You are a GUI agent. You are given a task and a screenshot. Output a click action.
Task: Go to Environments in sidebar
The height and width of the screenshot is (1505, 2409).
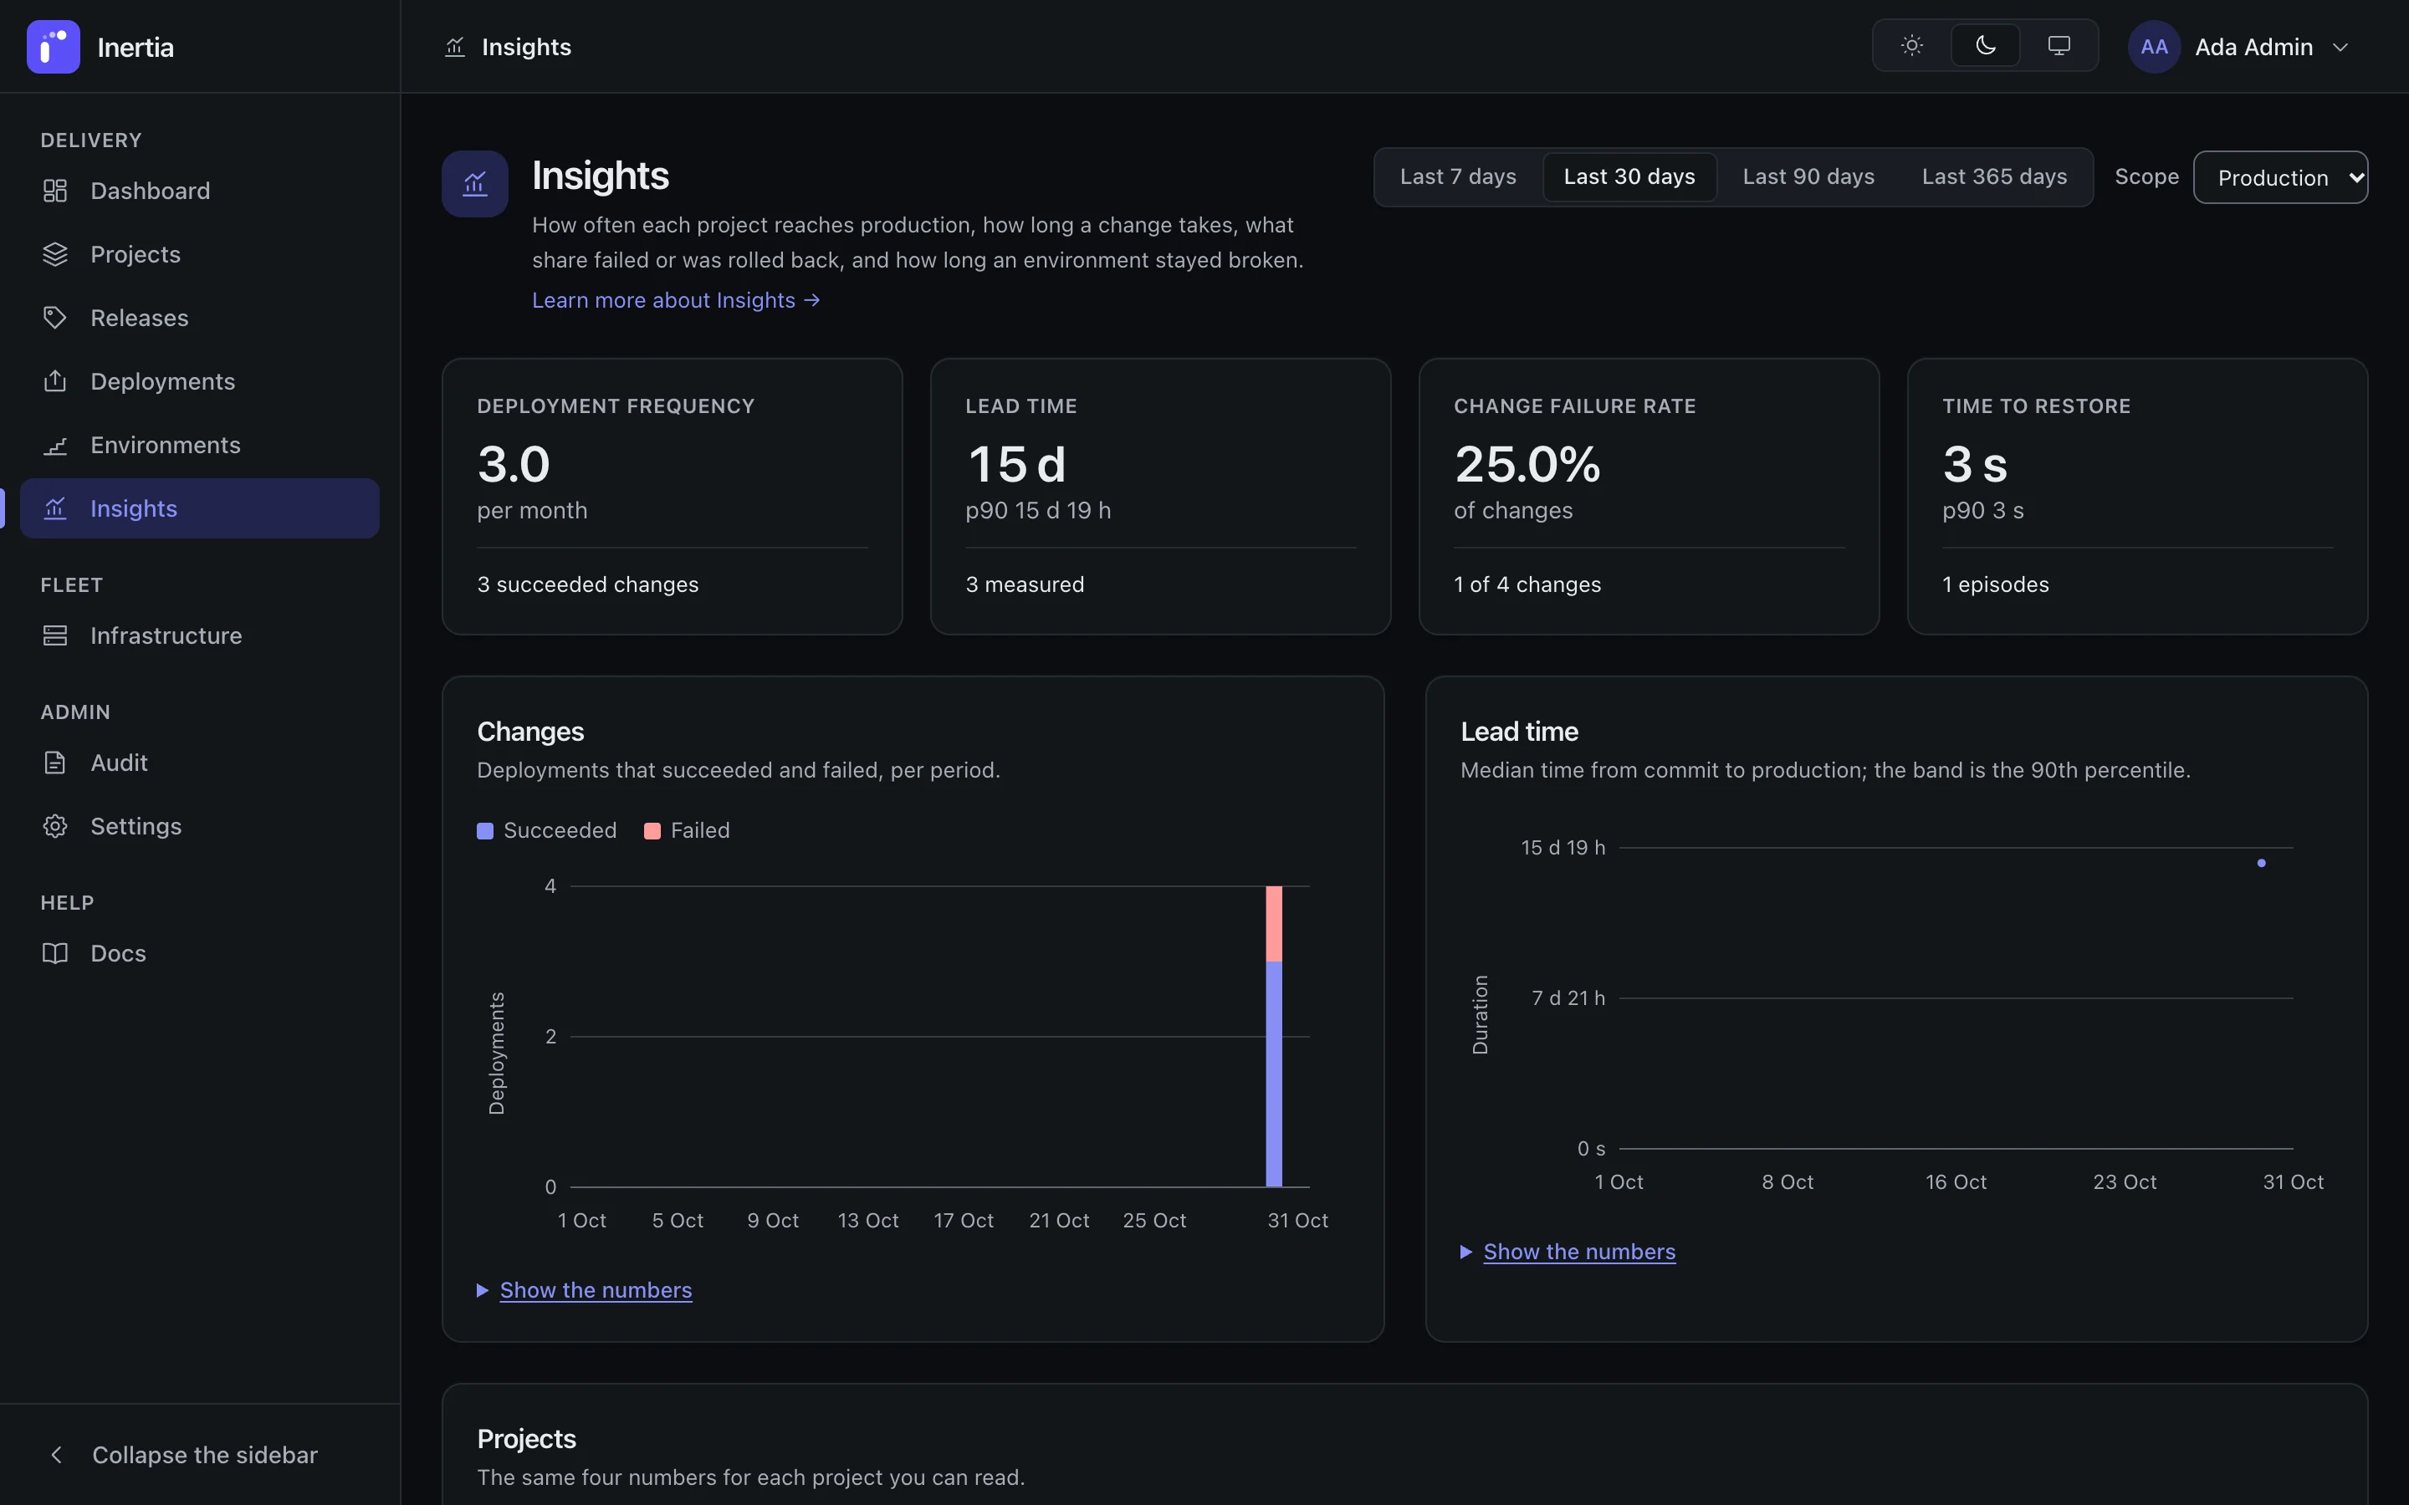pos(199,445)
